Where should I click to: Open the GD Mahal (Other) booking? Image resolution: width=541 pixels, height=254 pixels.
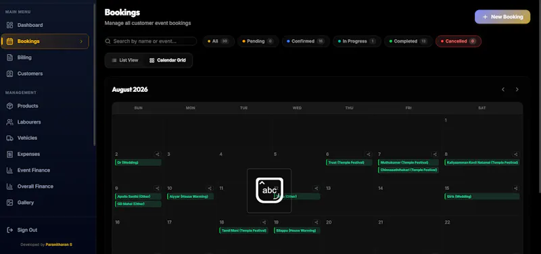pyautogui.click(x=138, y=204)
